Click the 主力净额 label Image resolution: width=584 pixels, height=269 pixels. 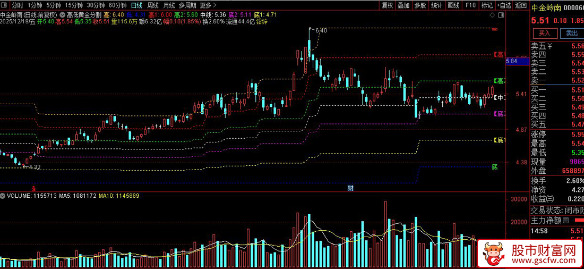tap(546, 220)
